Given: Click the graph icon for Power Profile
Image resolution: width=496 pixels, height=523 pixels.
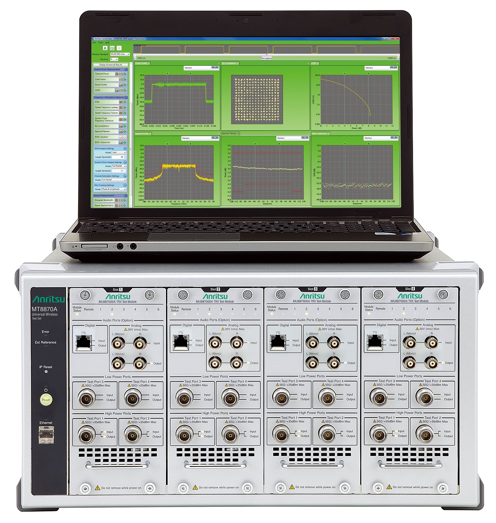Looking at the screenshot, I should pos(121,85).
